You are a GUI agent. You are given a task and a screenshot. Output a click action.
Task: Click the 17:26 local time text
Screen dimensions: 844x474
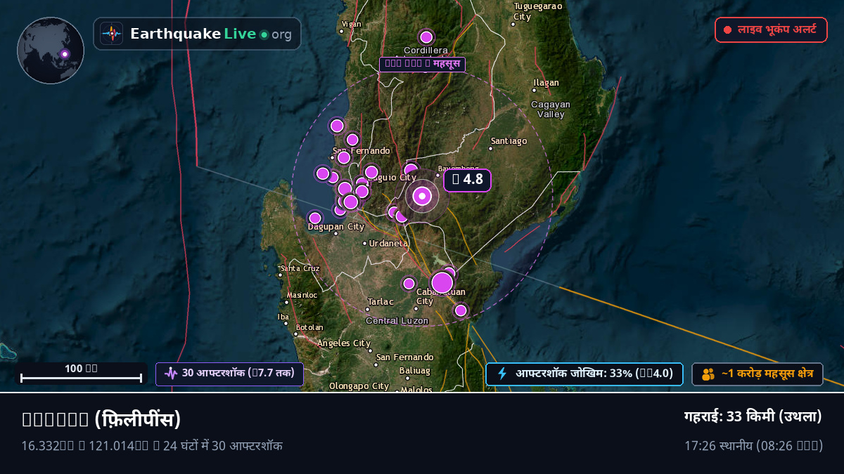(x=753, y=446)
